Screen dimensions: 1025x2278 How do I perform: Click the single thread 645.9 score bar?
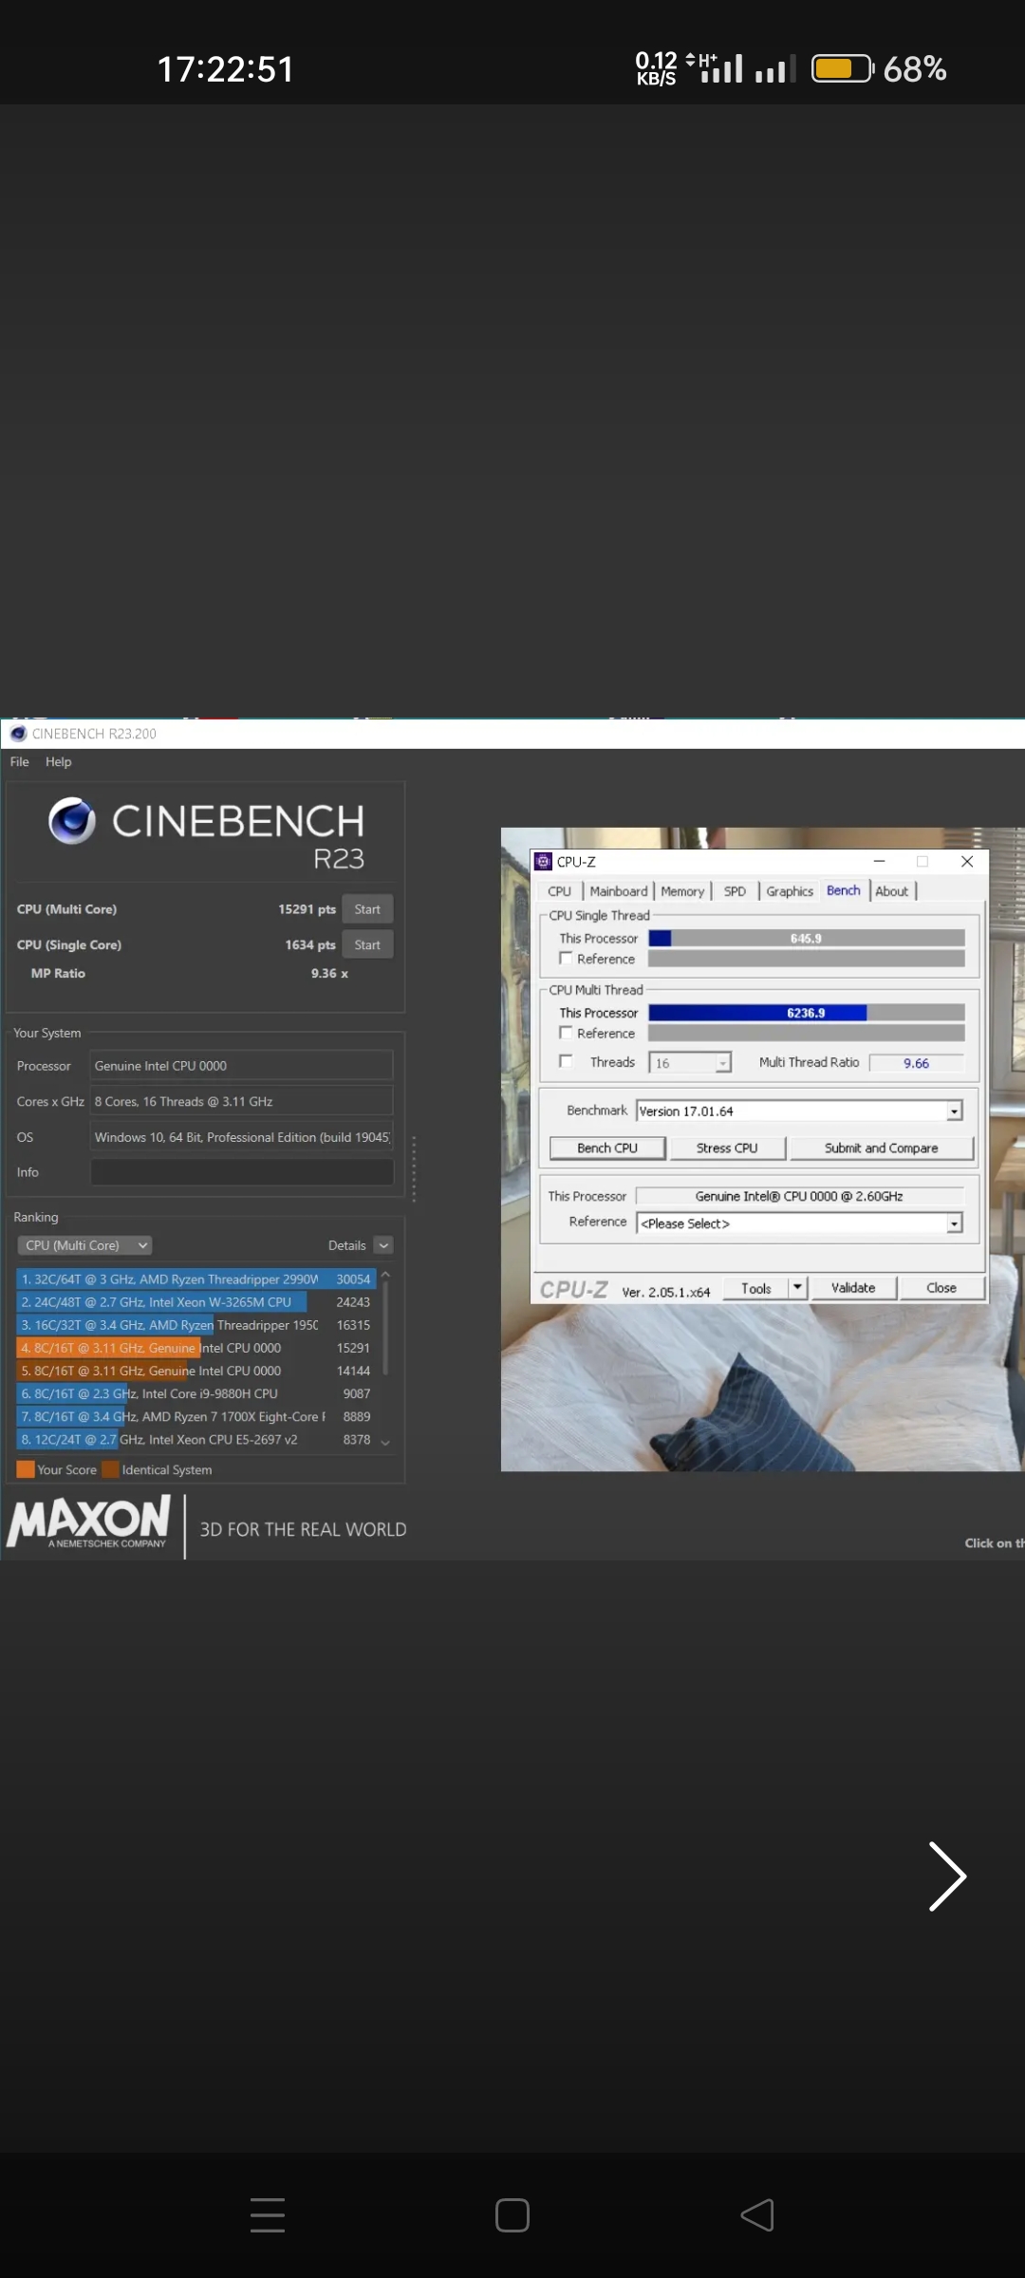click(807, 938)
